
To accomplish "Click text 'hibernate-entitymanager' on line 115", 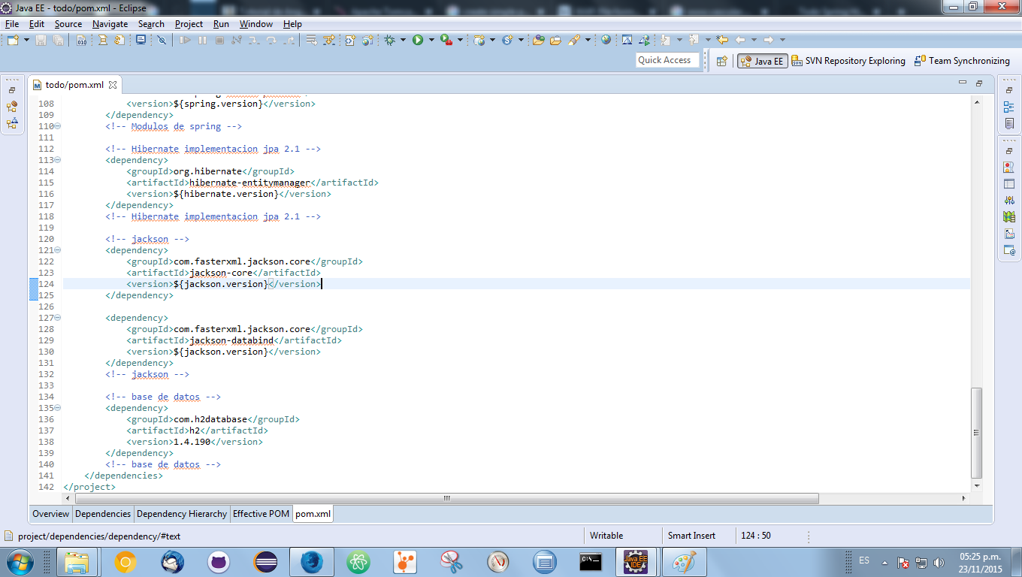I will point(249,183).
